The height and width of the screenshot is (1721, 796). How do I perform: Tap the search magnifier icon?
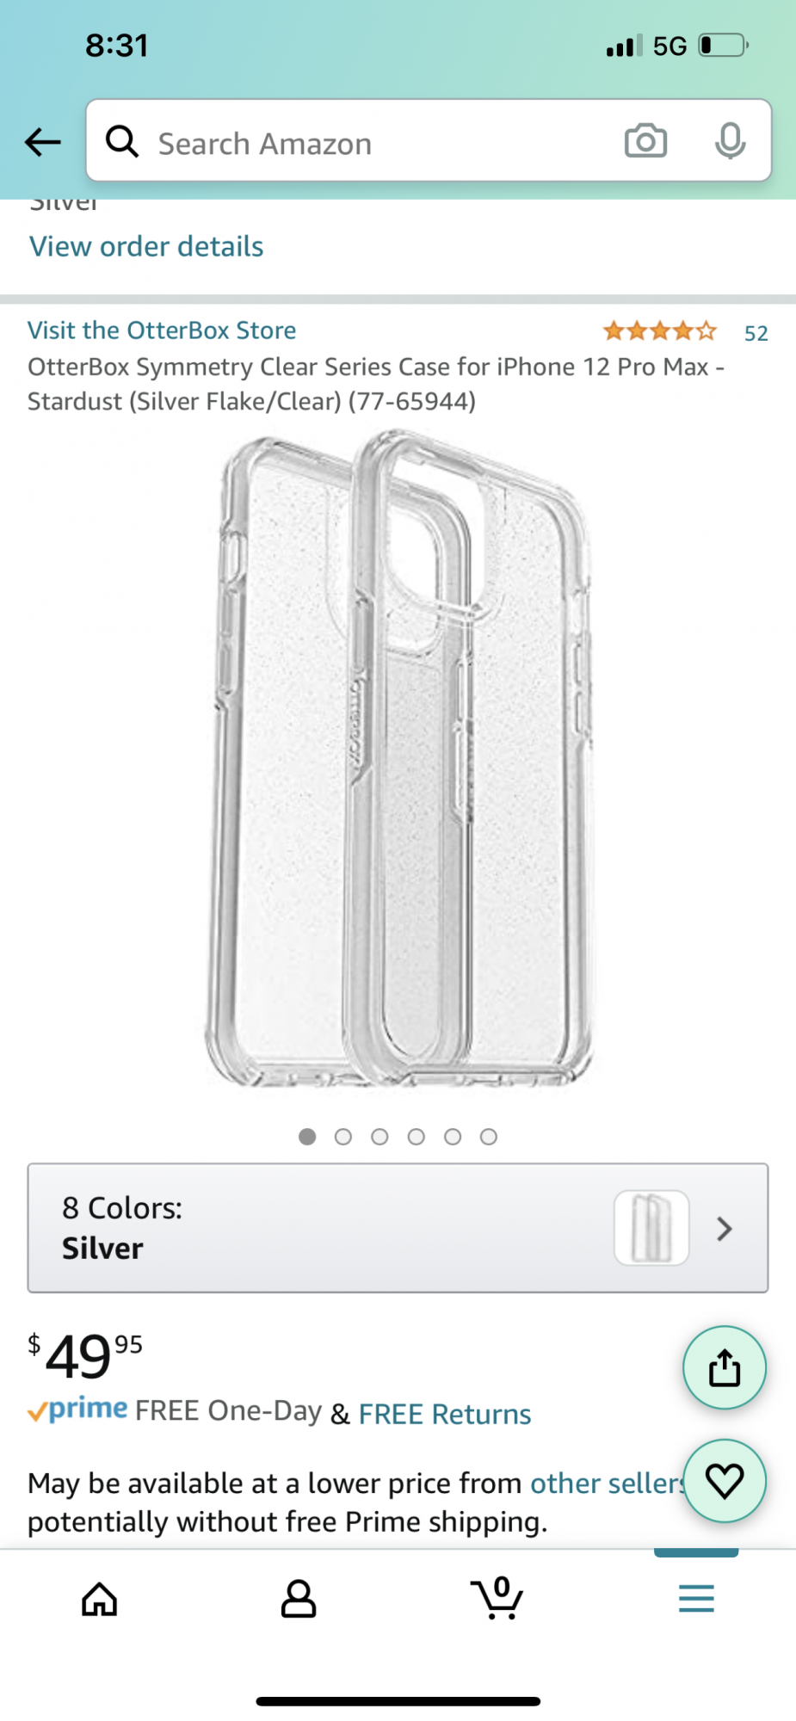tap(122, 141)
